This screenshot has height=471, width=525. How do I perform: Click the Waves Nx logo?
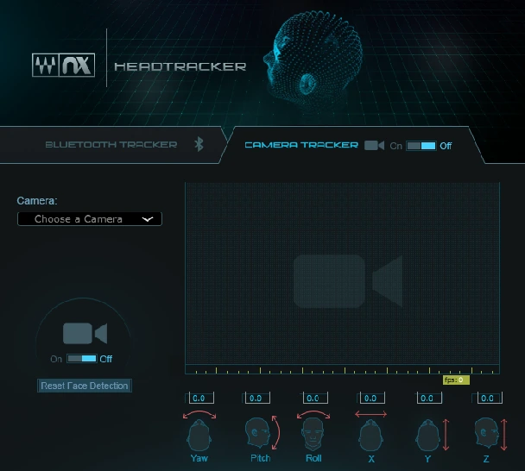[x=63, y=65]
